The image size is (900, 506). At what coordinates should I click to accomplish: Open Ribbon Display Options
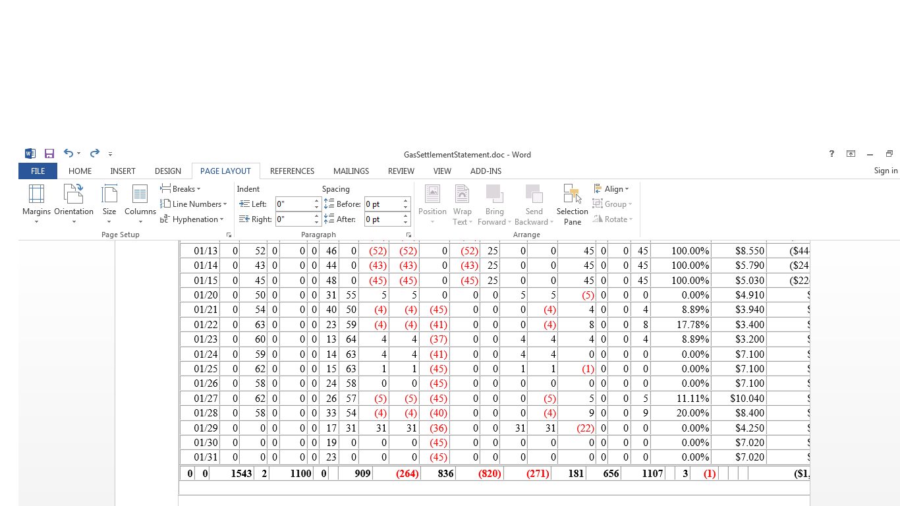pyautogui.click(x=851, y=154)
